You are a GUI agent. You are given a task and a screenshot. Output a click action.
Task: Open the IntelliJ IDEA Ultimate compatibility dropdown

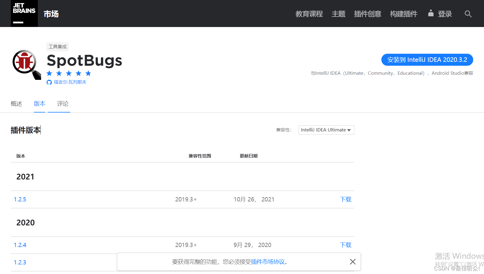tap(326, 130)
